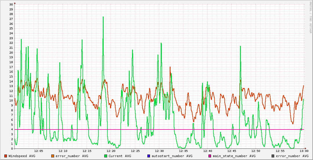313x160 pixels.
Task: Click the 12:05 time axis label
Action: pos(39,151)
